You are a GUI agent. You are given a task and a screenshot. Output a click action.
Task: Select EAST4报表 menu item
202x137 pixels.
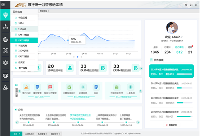tap(24, 40)
